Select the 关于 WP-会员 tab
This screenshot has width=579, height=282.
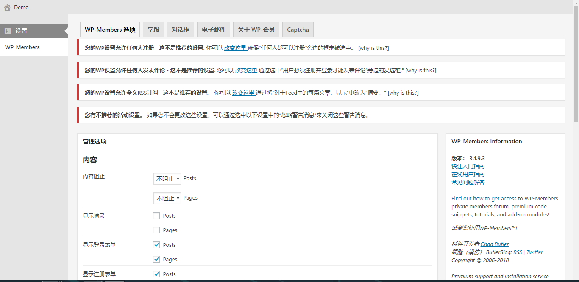coord(256,29)
